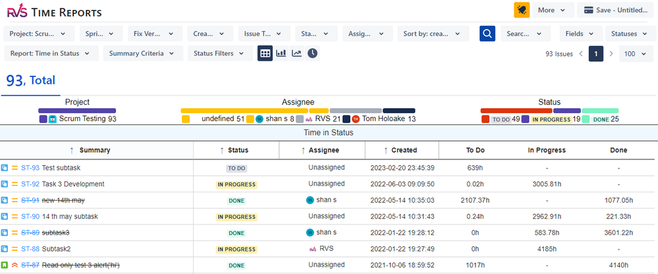Select the 93, Total tab
The image size is (658, 274).
[x=31, y=81]
